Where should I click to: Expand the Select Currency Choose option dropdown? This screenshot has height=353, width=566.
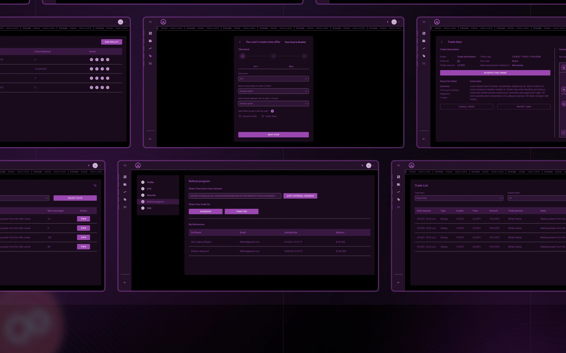[273, 91]
